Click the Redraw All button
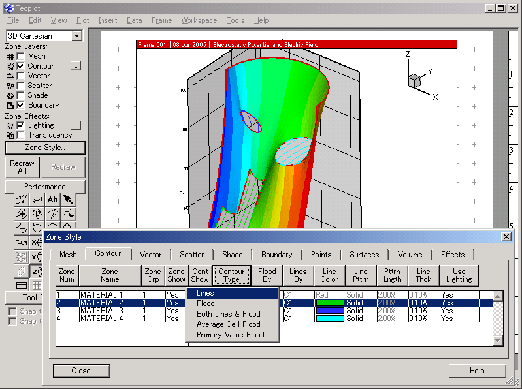This screenshot has height=389, width=522. 22,167
